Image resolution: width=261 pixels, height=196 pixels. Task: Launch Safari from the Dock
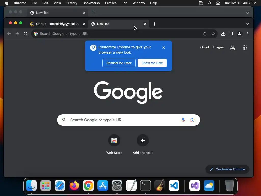point(60,186)
